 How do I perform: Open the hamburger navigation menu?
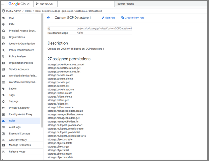3,4
